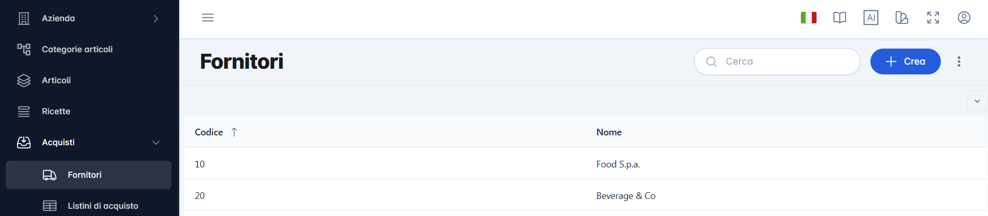Click the theme customization icon
The image size is (988, 216).
click(x=902, y=18)
